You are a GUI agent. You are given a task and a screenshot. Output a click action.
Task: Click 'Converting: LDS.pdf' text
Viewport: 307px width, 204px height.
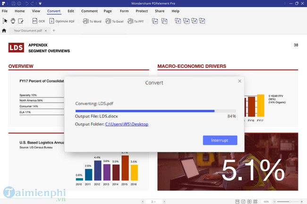[94, 104]
